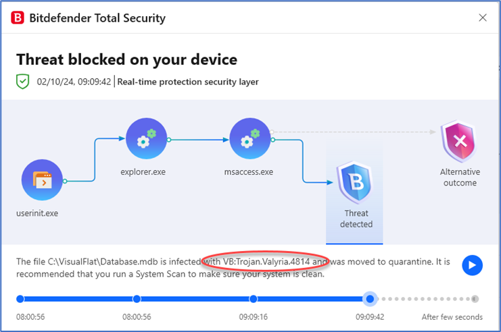Viewport: 501px width, 332px height.
Task: Click the red Bitdefender B logo
Action: pyautogui.click(x=18, y=18)
